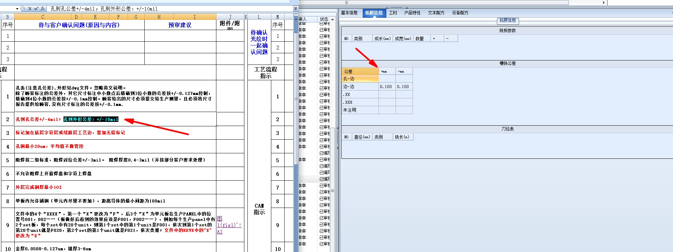673x252 pixels.
Task: Select the .XXX tolerance row
Action: click(x=360, y=102)
